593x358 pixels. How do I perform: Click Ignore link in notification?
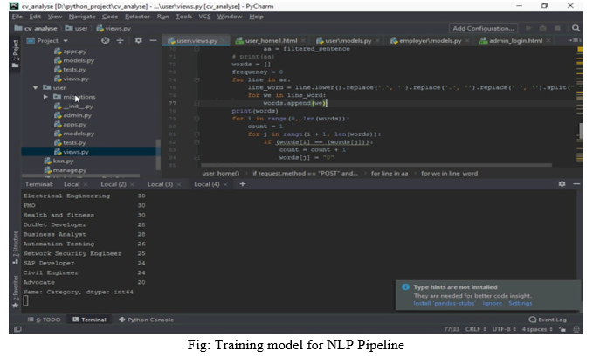point(492,303)
